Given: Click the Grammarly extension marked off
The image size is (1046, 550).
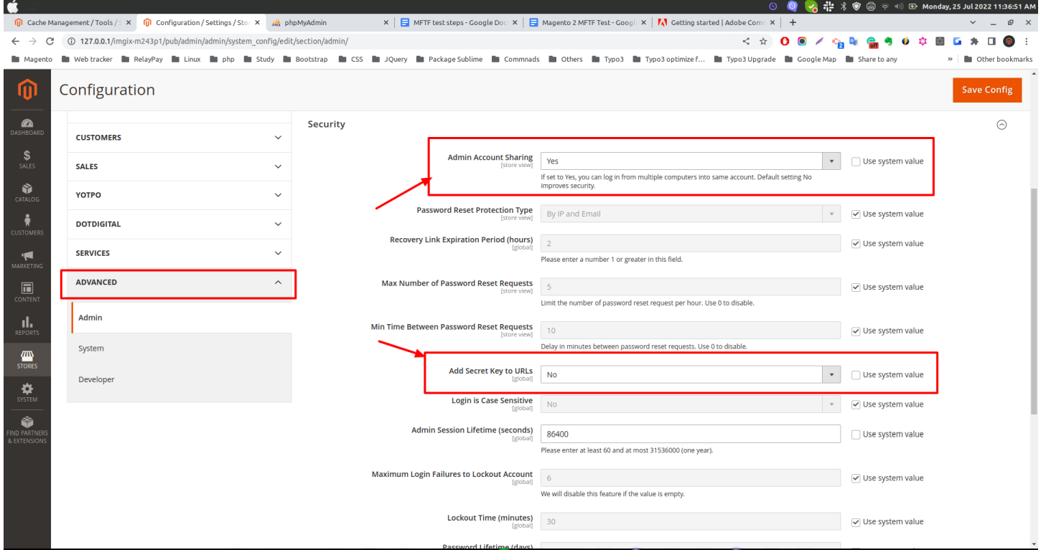Looking at the screenshot, I should (x=872, y=42).
